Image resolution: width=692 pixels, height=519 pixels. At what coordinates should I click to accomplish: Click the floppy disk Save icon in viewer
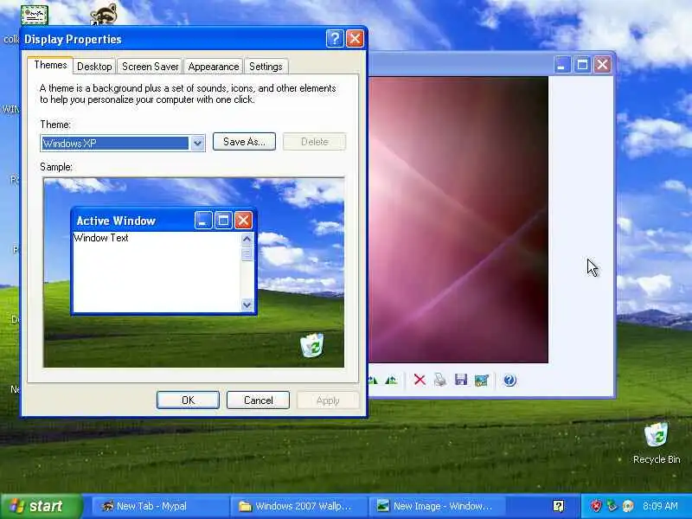[461, 380]
